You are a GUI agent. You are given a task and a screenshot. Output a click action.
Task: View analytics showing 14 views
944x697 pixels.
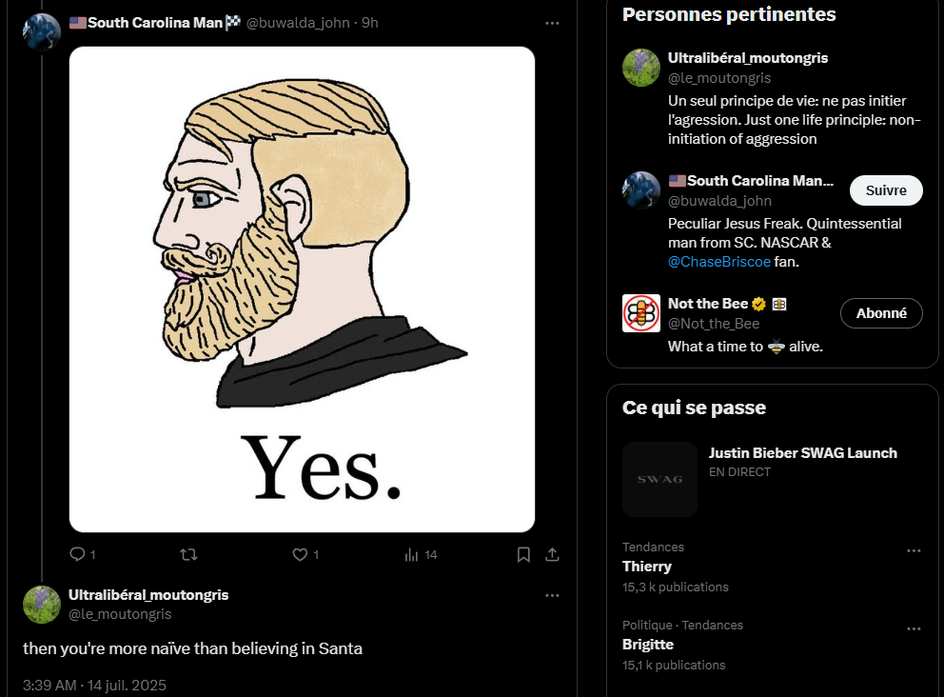coord(421,554)
